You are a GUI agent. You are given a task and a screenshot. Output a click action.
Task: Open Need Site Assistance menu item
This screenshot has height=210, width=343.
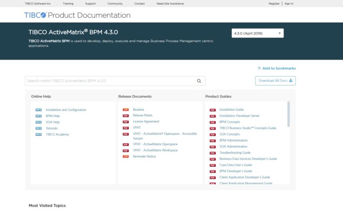click(x=170, y=4)
